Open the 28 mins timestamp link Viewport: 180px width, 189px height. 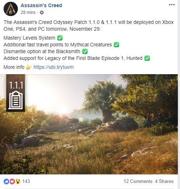28,12
